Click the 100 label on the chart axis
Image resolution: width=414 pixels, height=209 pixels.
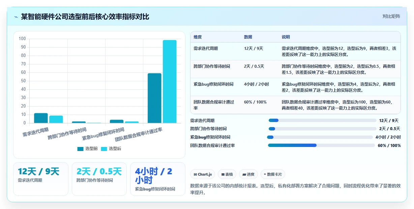point(22,39)
